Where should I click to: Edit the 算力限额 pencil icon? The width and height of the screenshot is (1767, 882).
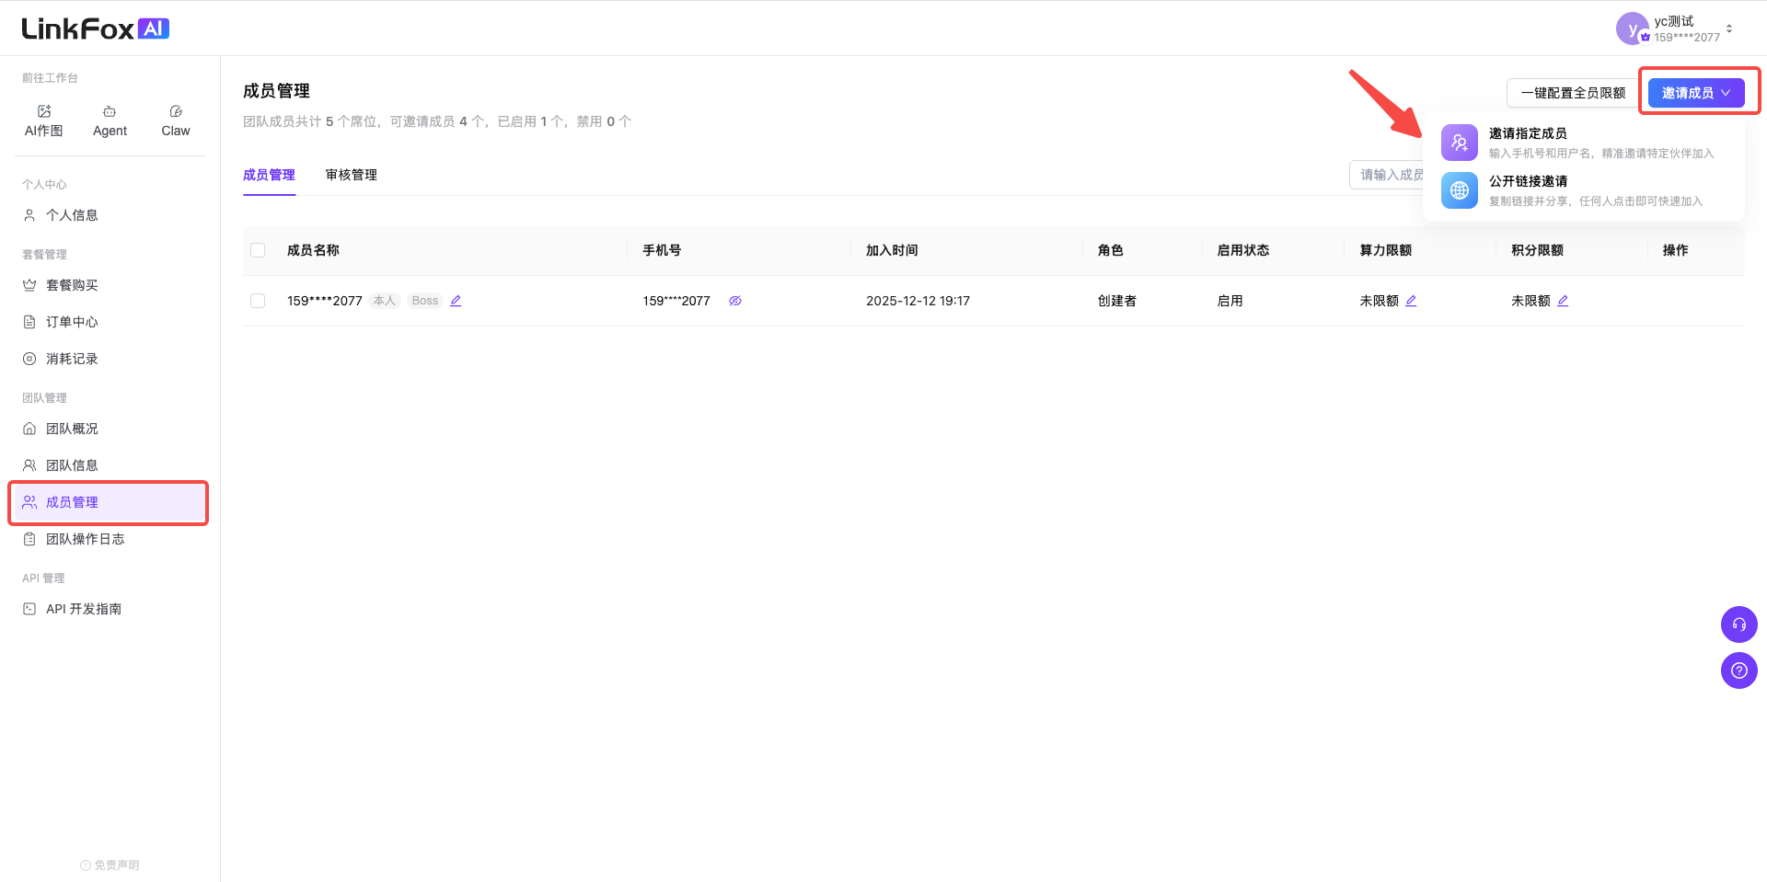[x=1411, y=301]
